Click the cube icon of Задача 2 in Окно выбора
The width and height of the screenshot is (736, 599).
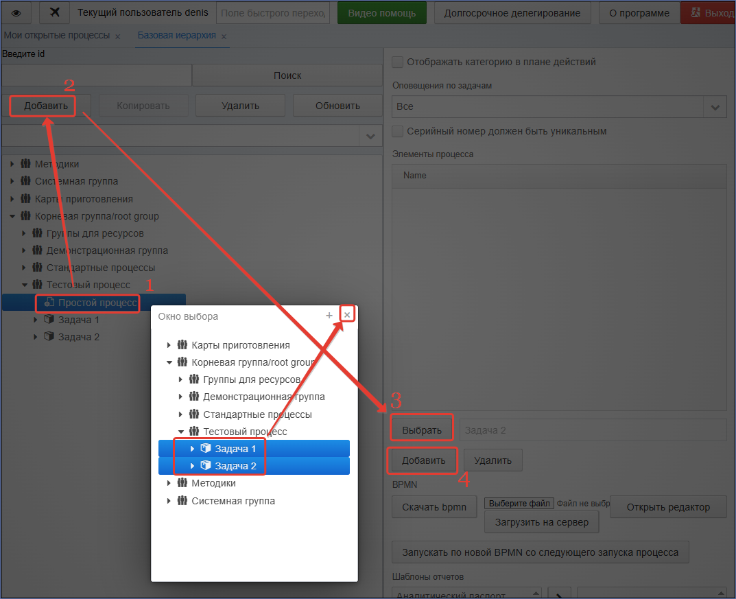[x=206, y=465]
